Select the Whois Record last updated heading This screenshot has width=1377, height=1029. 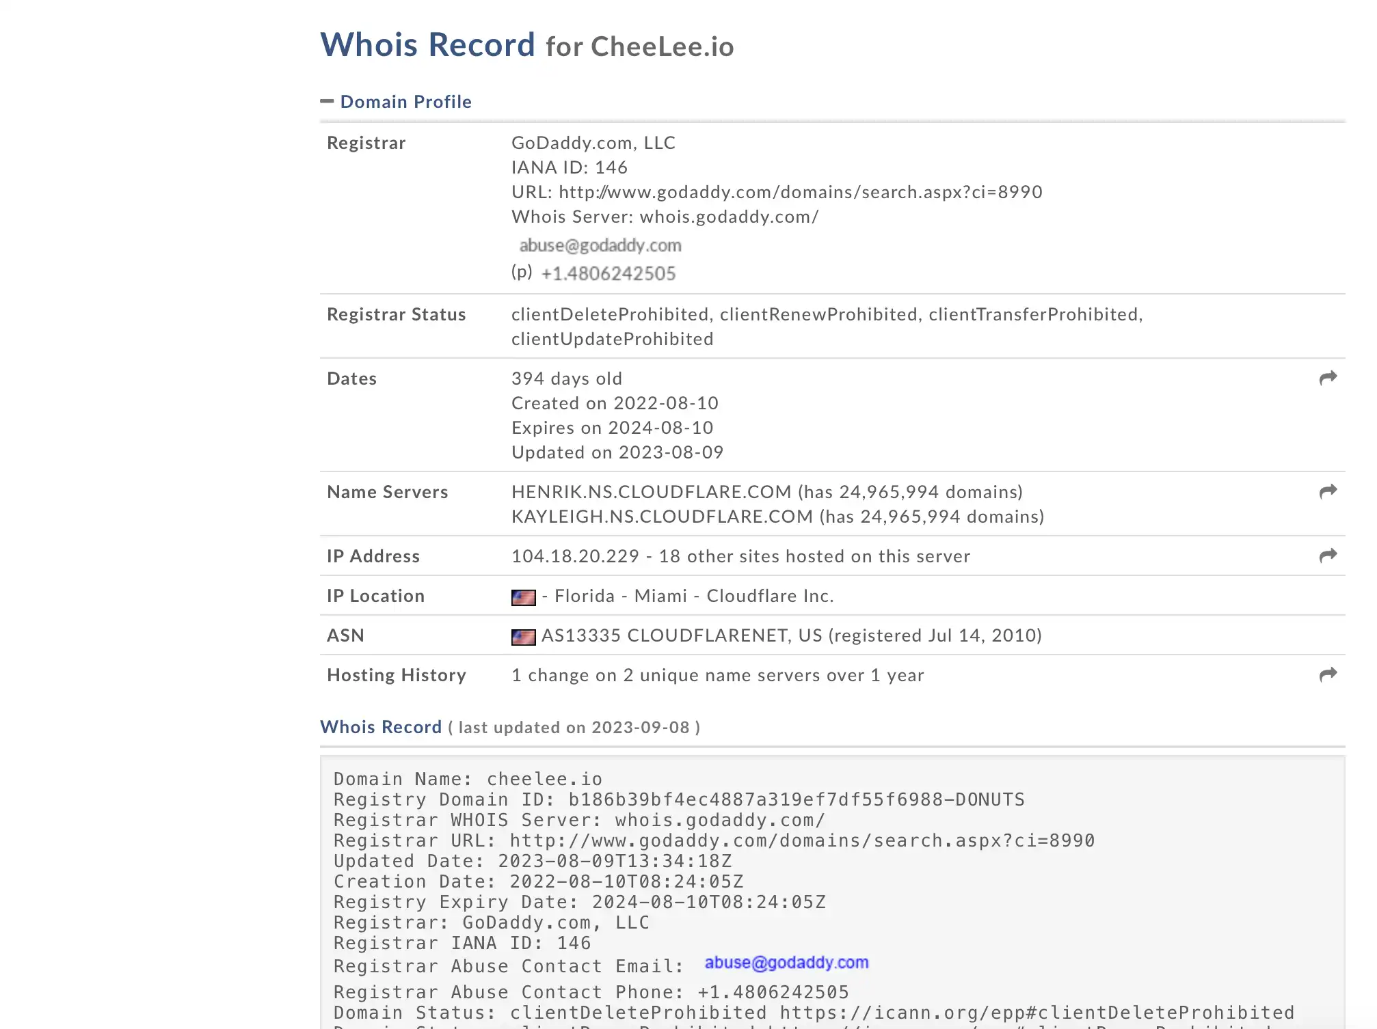[x=509, y=727]
